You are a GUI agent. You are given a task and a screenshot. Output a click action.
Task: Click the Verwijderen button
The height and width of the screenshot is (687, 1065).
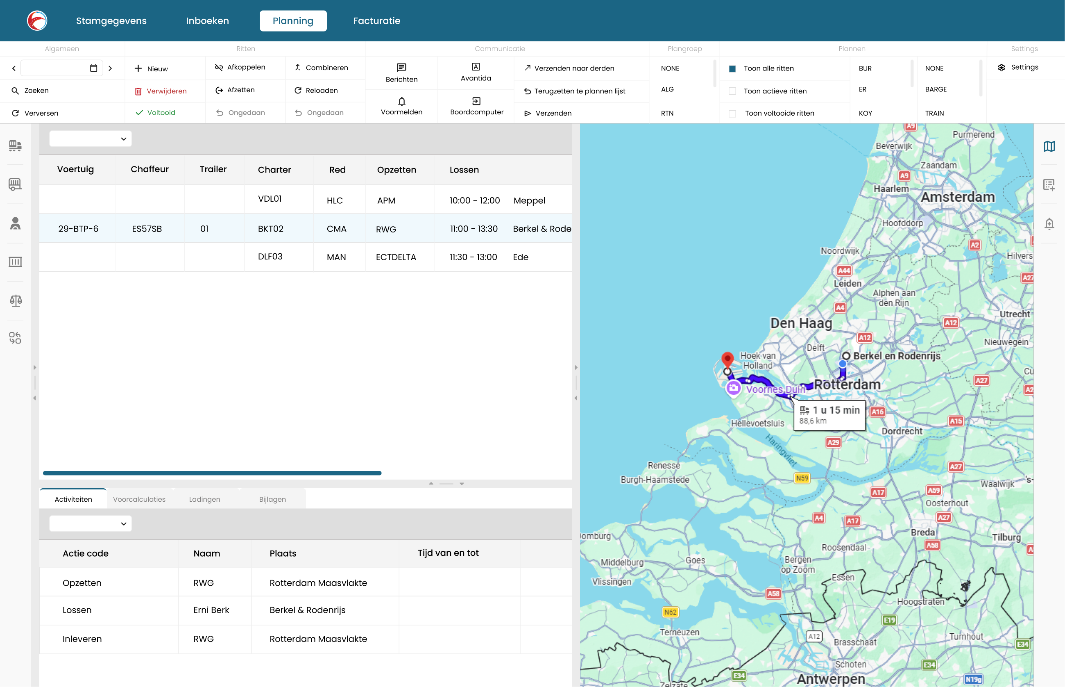pos(161,91)
